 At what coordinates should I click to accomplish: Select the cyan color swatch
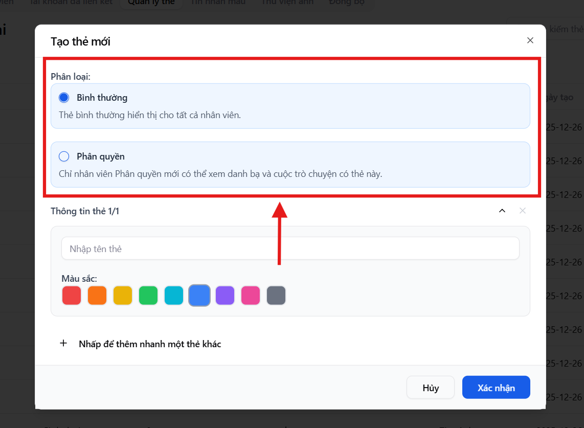pos(174,296)
